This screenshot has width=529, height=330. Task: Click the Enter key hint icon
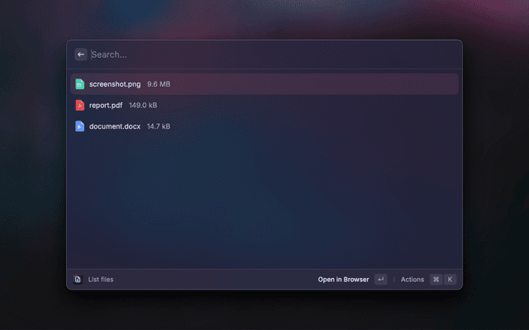point(380,279)
